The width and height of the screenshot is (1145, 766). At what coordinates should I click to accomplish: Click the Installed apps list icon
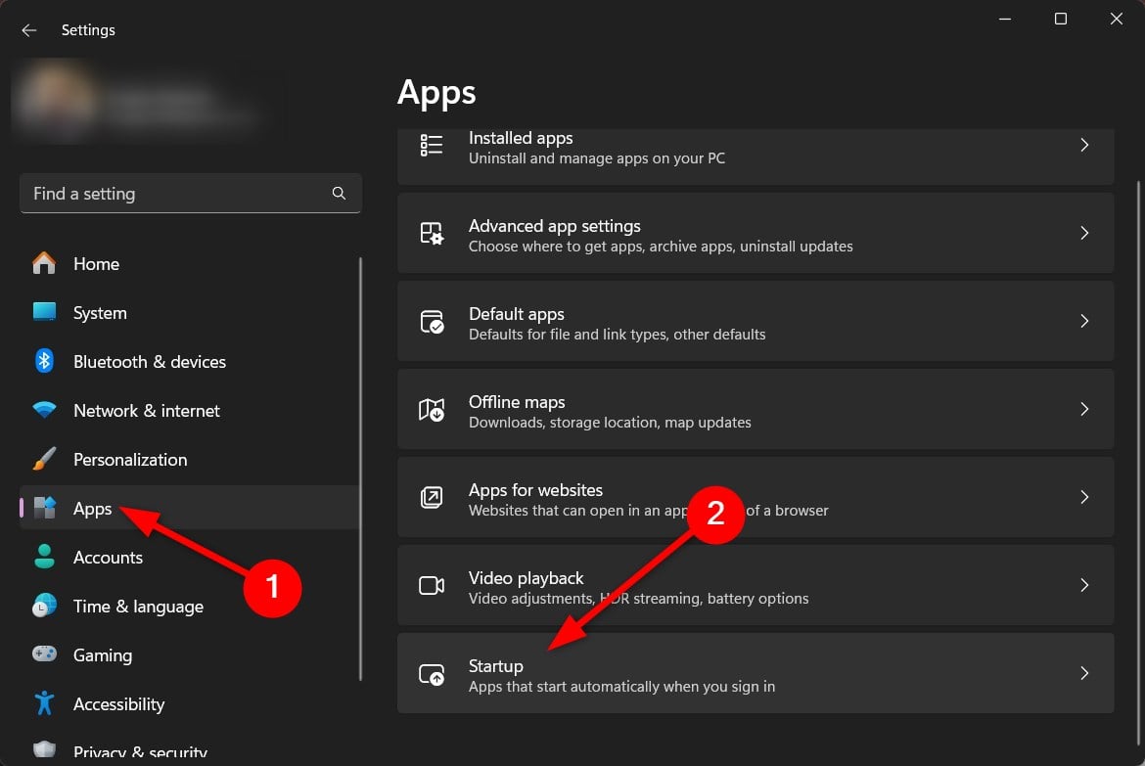click(x=432, y=146)
